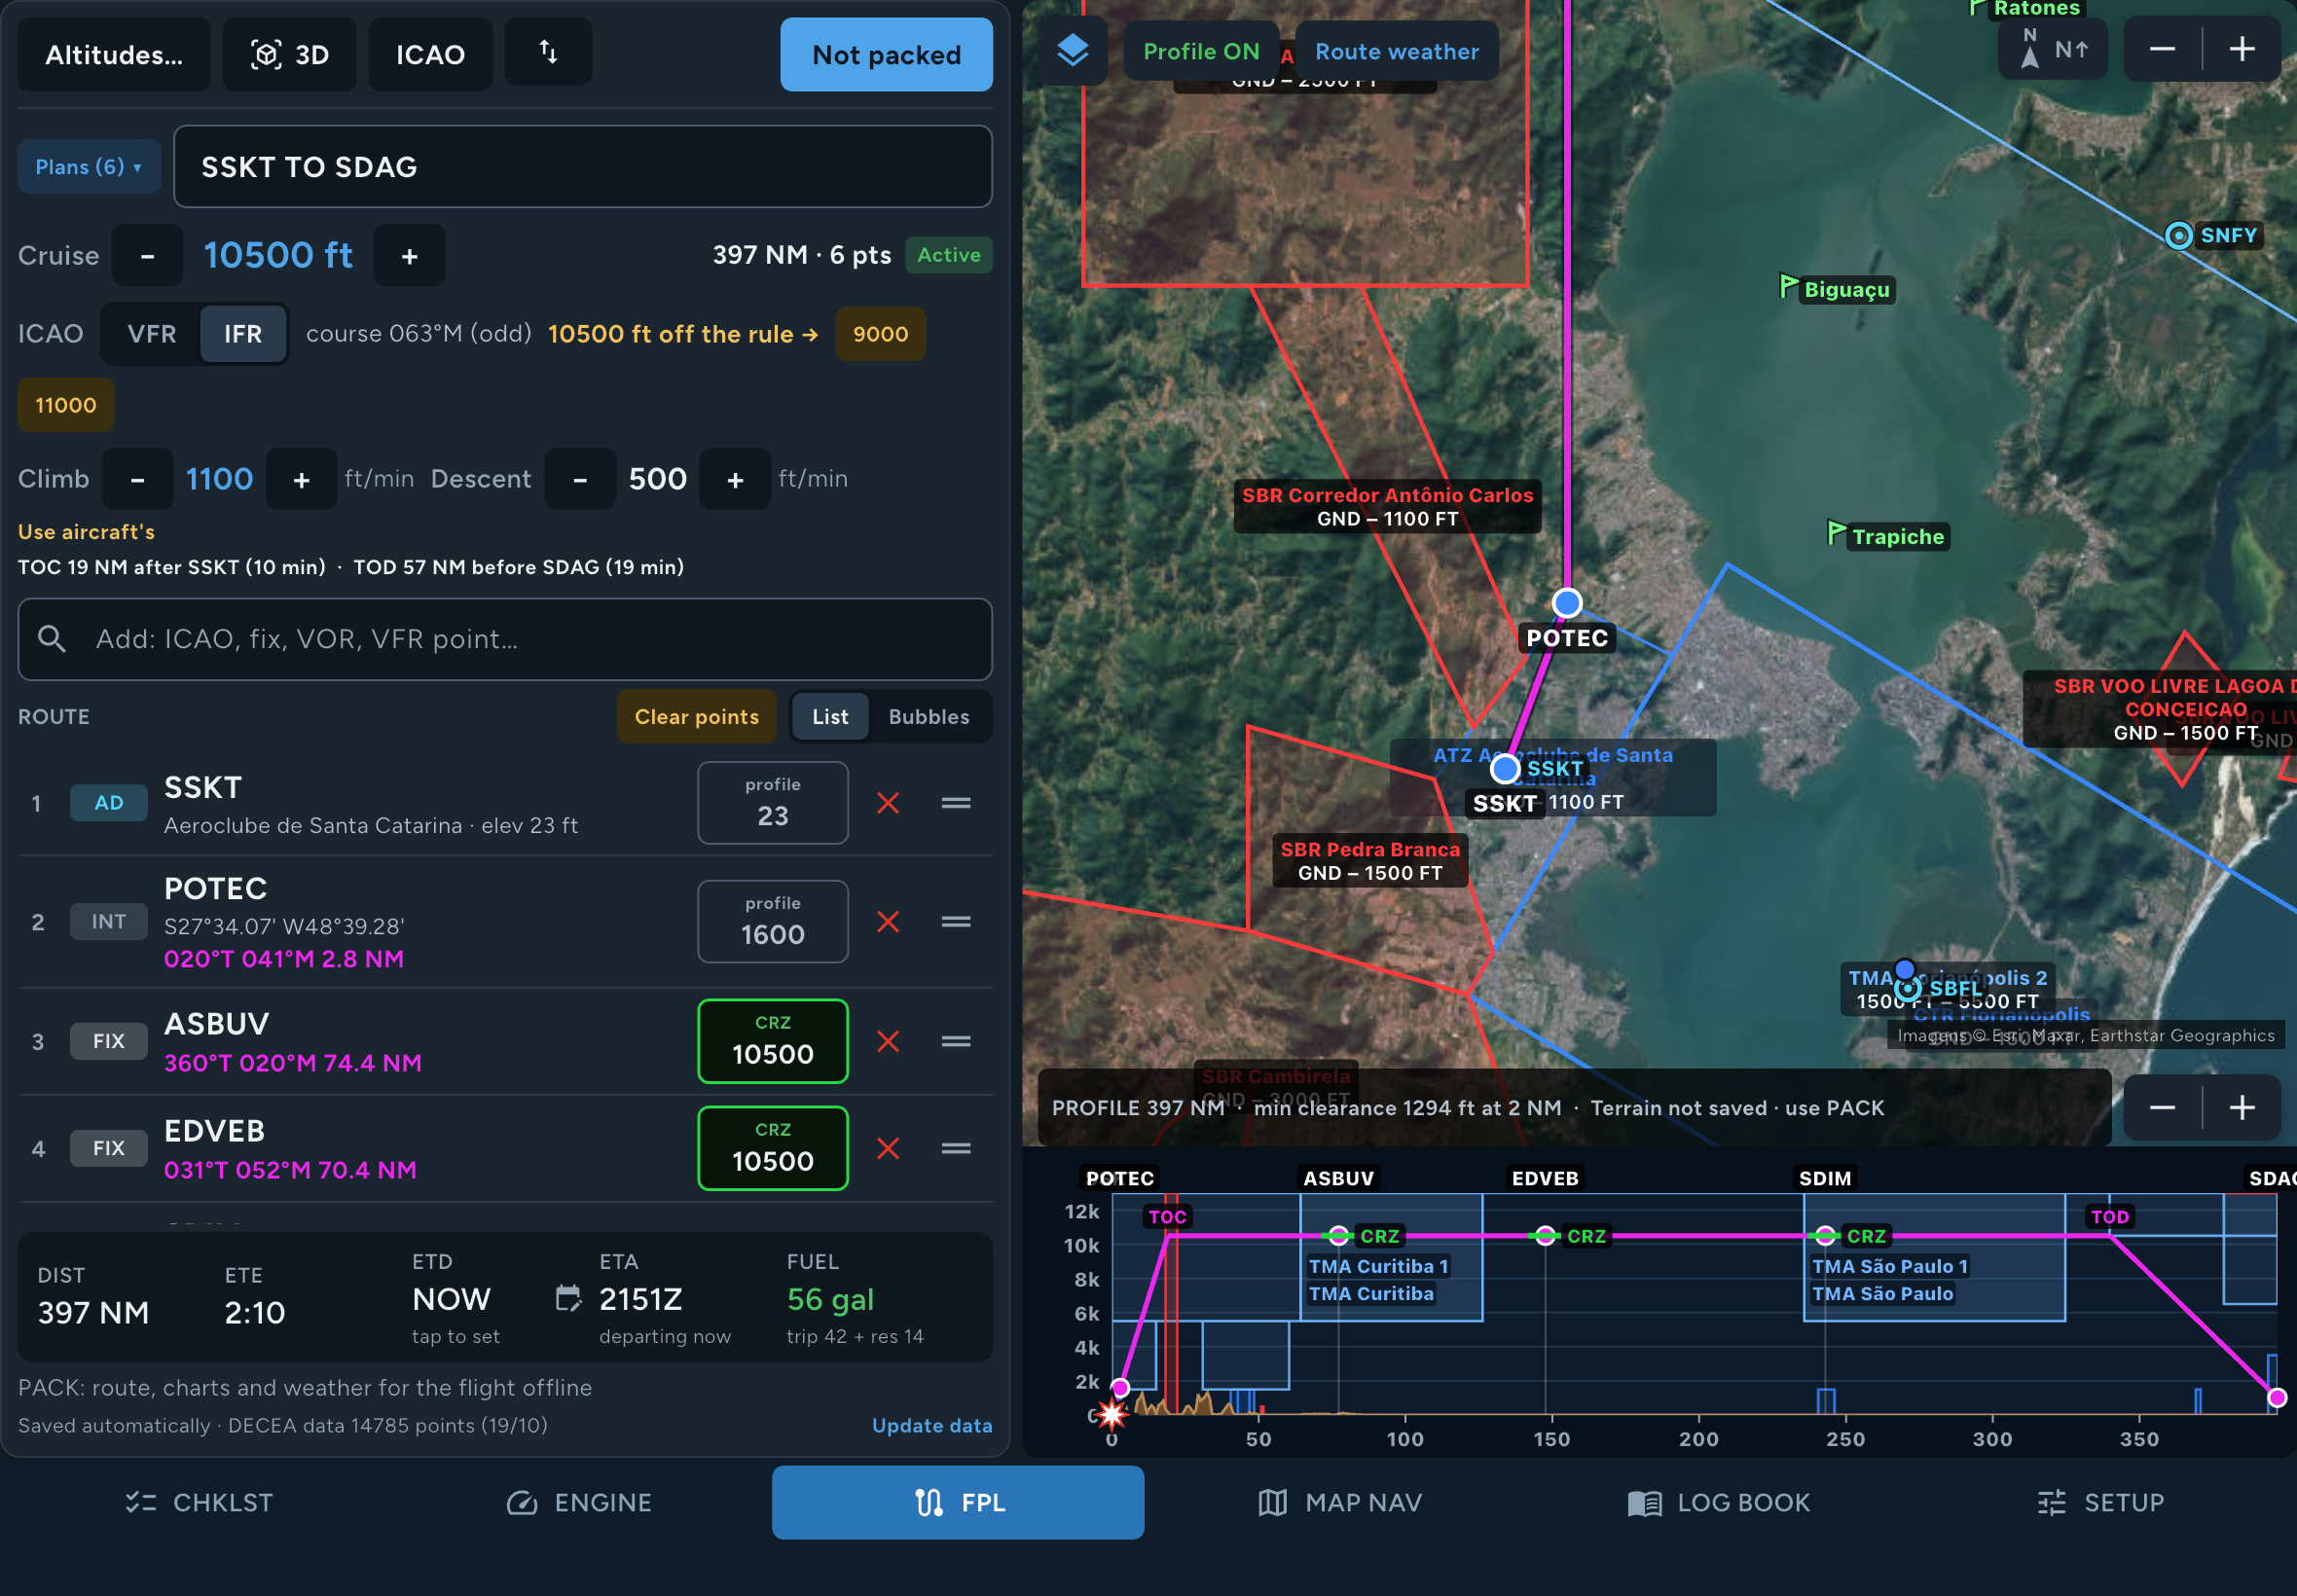The width and height of the screenshot is (2297, 1596).
Task: Click the search magnifier icon
Action: point(52,639)
